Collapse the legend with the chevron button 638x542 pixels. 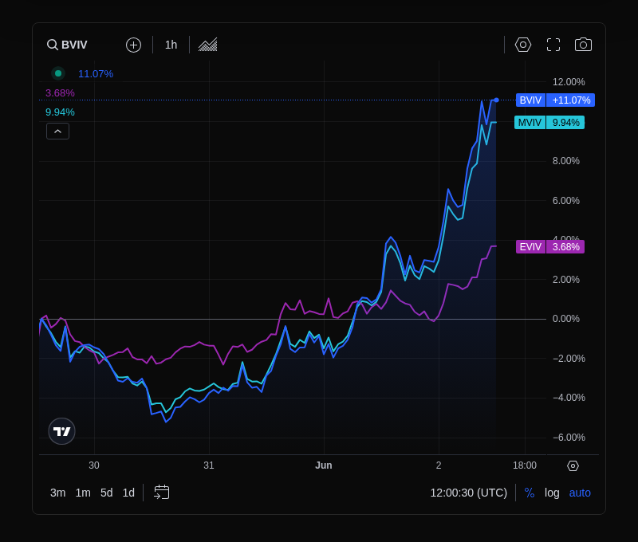(x=57, y=132)
